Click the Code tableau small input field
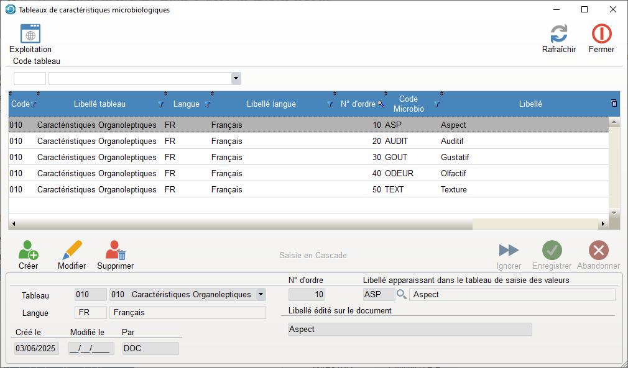Screen dimensions: 628x368 coord(30,78)
